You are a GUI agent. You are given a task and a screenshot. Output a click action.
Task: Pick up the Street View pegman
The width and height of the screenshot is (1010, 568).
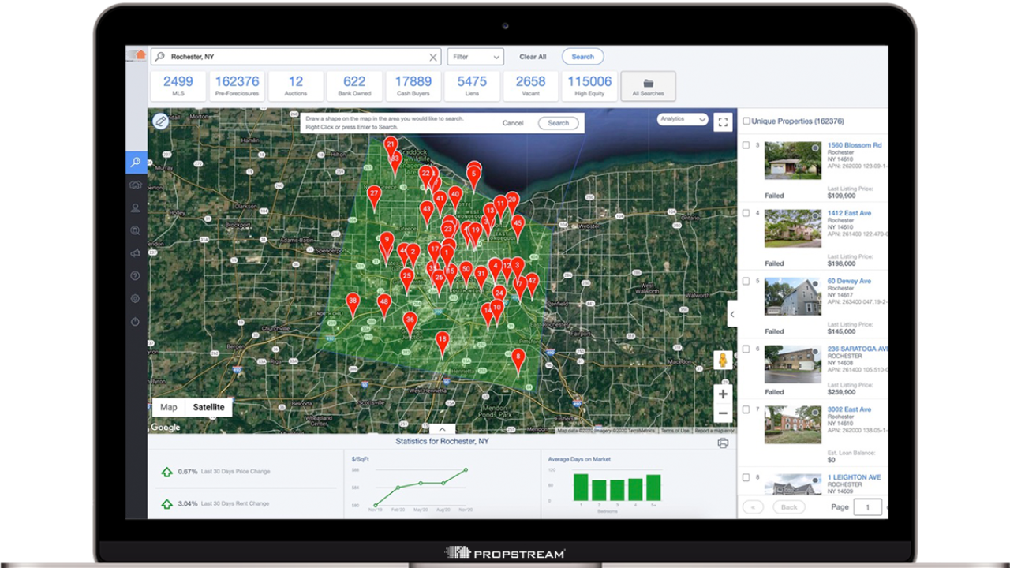[722, 361]
